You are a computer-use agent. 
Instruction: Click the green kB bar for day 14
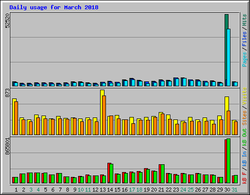pos(111,174)
